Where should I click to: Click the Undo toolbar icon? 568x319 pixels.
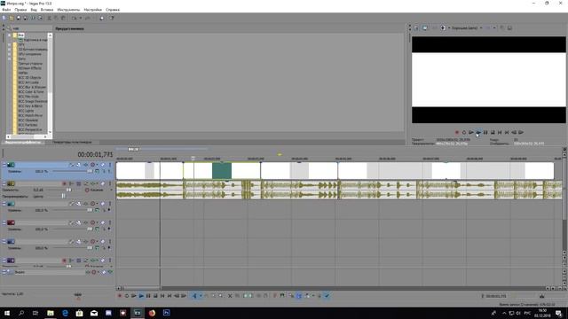click(x=74, y=18)
